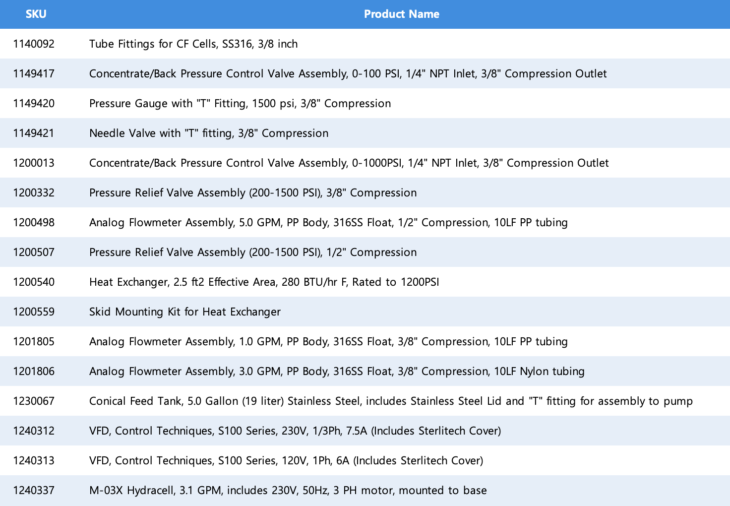
Task: Select SKU 1149421 cell
Action: click(x=34, y=133)
